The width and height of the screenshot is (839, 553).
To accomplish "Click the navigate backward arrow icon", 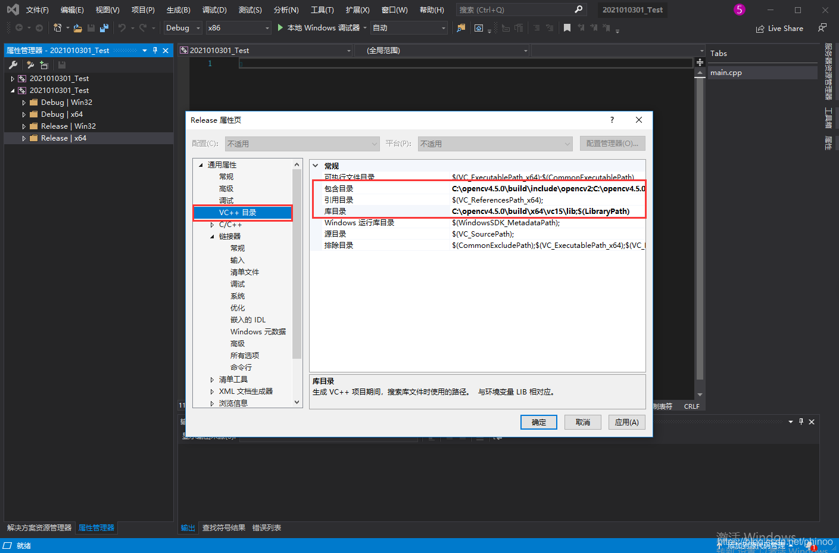I will (19, 28).
